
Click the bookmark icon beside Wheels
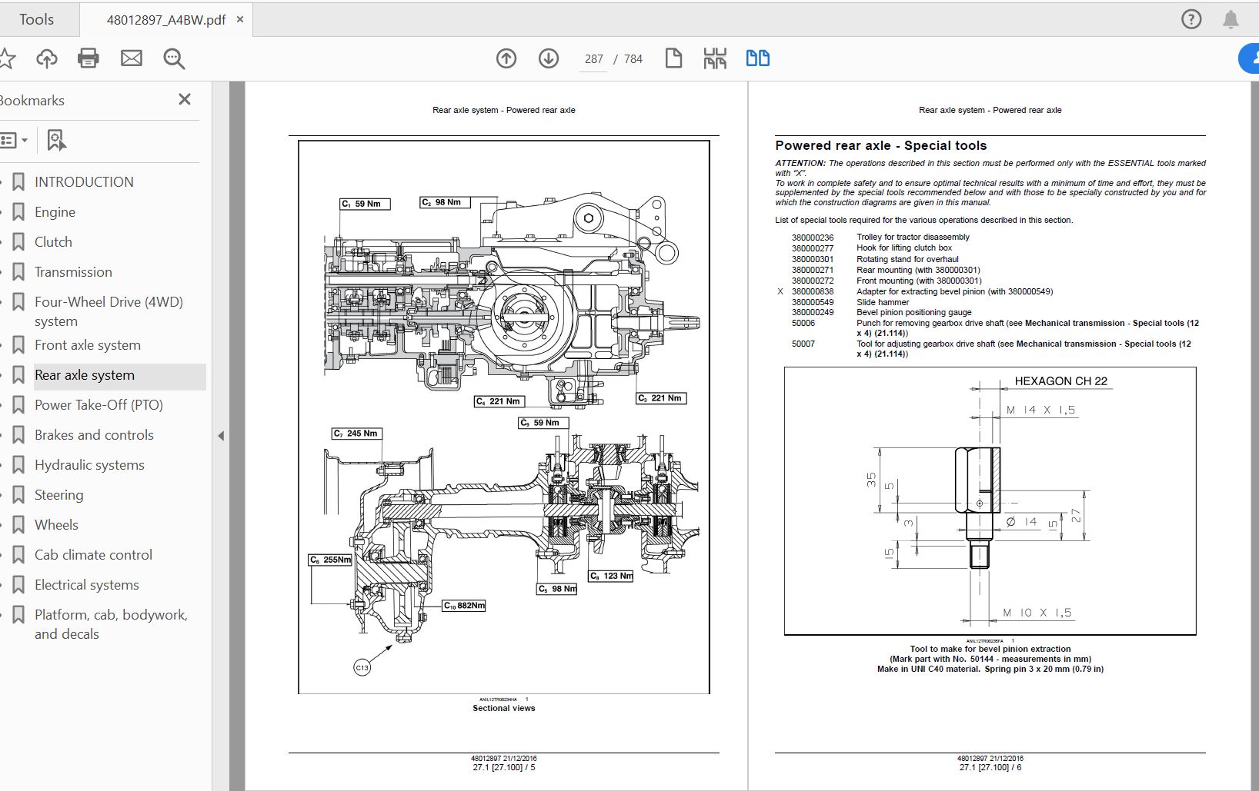pyautogui.click(x=18, y=525)
